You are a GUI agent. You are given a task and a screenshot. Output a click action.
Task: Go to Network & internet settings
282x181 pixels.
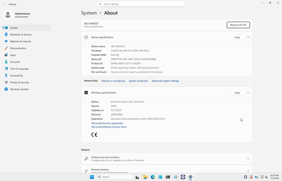[x=27, y=41]
